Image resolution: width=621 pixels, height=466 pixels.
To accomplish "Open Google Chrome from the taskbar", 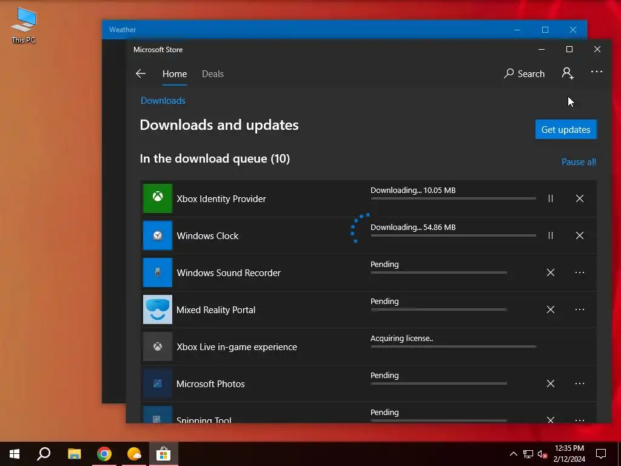I will click(104, 454).
